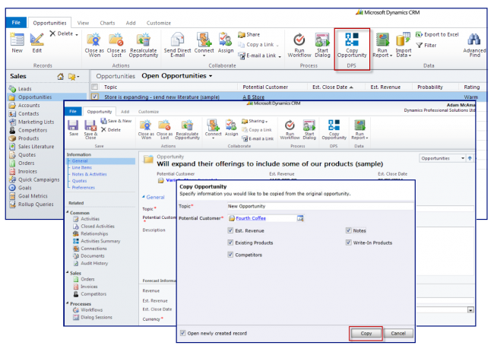The image size is (494, 349).
Task: Open File tab in Opportunity form window
Action: coord(73,111)
